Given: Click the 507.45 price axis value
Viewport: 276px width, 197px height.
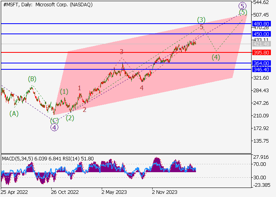Looking at the screenshot, I should coord(261,15).
